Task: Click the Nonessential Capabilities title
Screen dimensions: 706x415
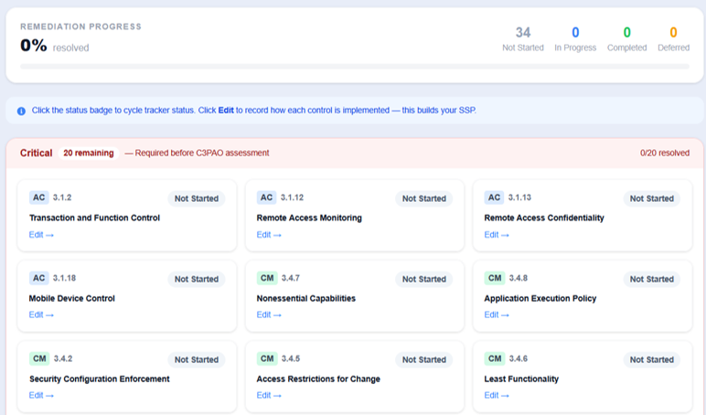Action: click(x=306, y=298)
